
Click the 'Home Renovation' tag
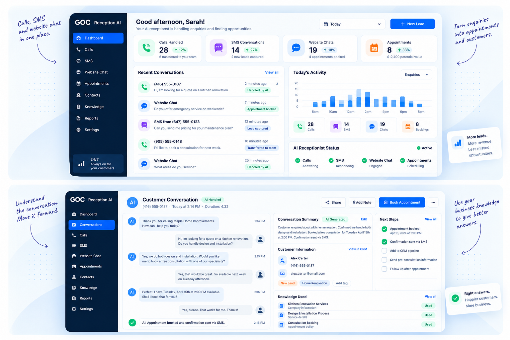(x=314, y=283)
